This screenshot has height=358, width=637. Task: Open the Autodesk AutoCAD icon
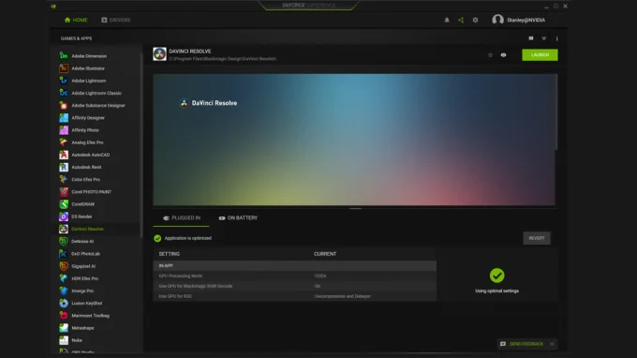pos(64,155)
